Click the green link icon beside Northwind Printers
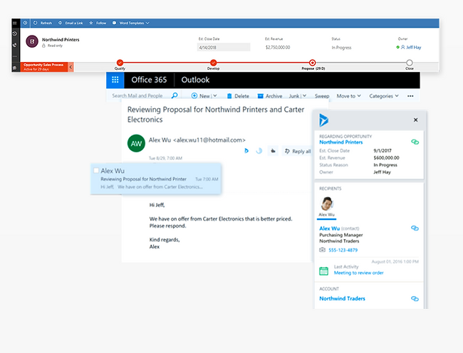 coord(415,142)
